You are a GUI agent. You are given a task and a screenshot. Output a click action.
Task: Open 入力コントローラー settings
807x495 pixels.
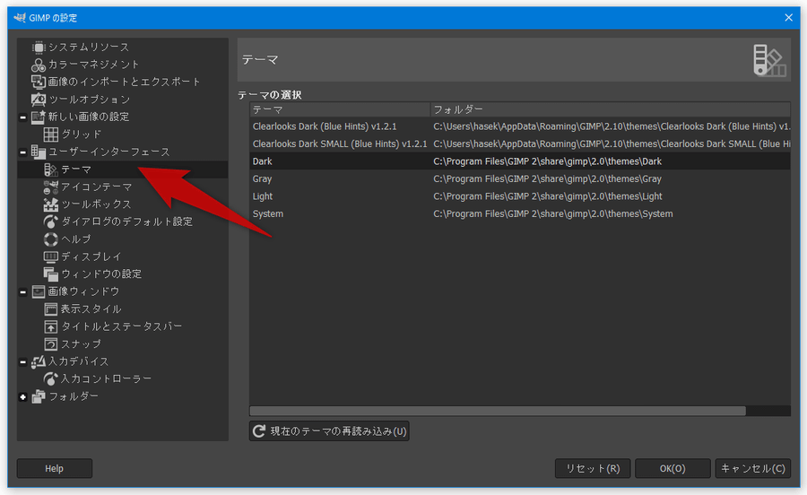pyautogui.click(x=106, y=379)
